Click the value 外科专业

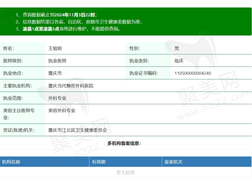tap(57, 98)
